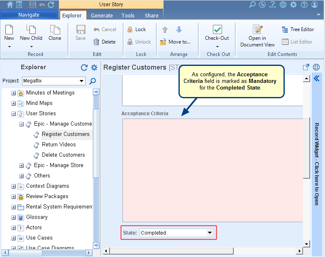This screenshot has height=257, width=325.
Task: Open the settings gear in top right
Action: point(293,5)
